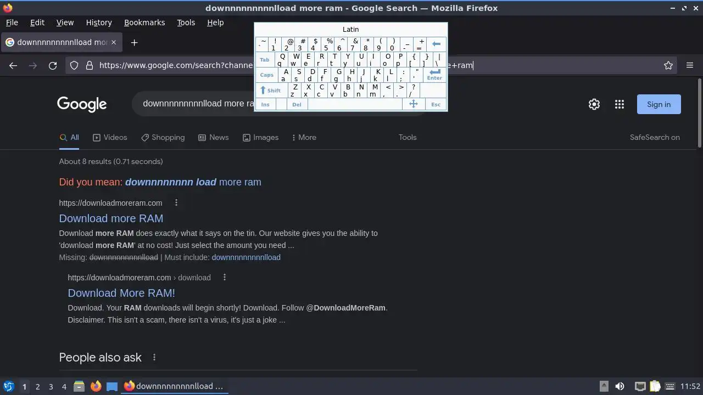Open the View menu
The width and height of the screenshot is (703, 395).
coord(65,22)
